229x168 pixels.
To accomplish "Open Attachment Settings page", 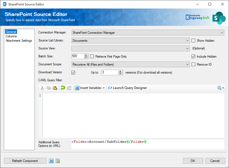I will tap(19, 41).
